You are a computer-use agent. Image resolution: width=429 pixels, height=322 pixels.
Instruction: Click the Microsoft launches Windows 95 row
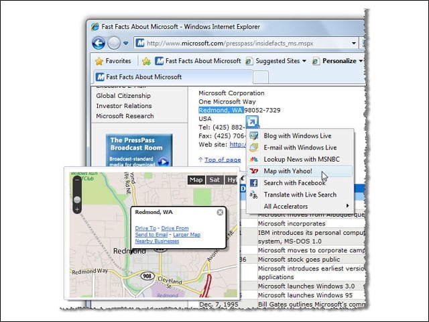(305, 295)
